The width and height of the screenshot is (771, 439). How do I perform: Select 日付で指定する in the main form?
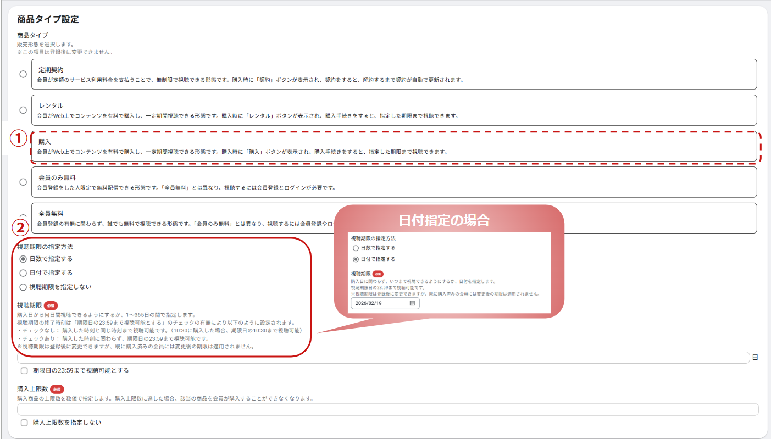pos(23,273)
